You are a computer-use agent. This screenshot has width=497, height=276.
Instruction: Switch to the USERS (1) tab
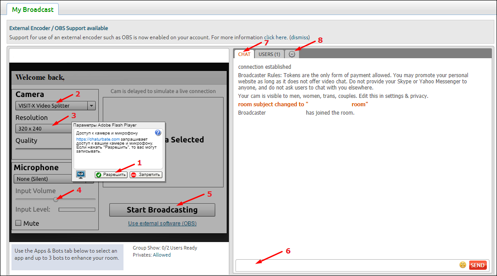[x=269, y=54]
